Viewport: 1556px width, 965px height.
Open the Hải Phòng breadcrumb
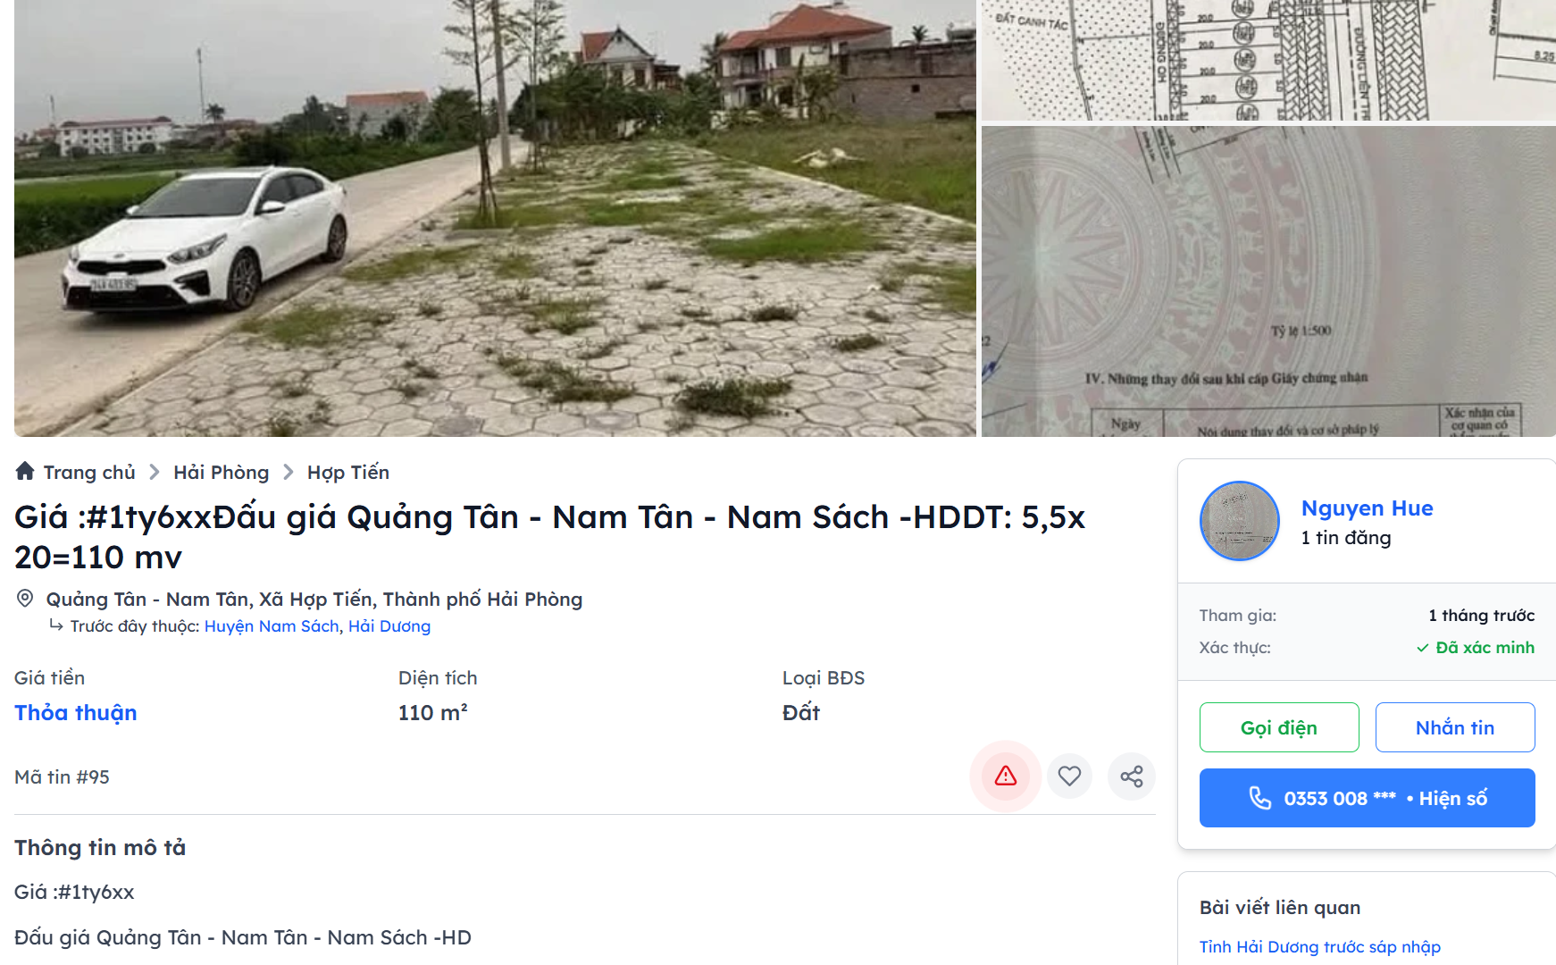(x=222, y=472)
